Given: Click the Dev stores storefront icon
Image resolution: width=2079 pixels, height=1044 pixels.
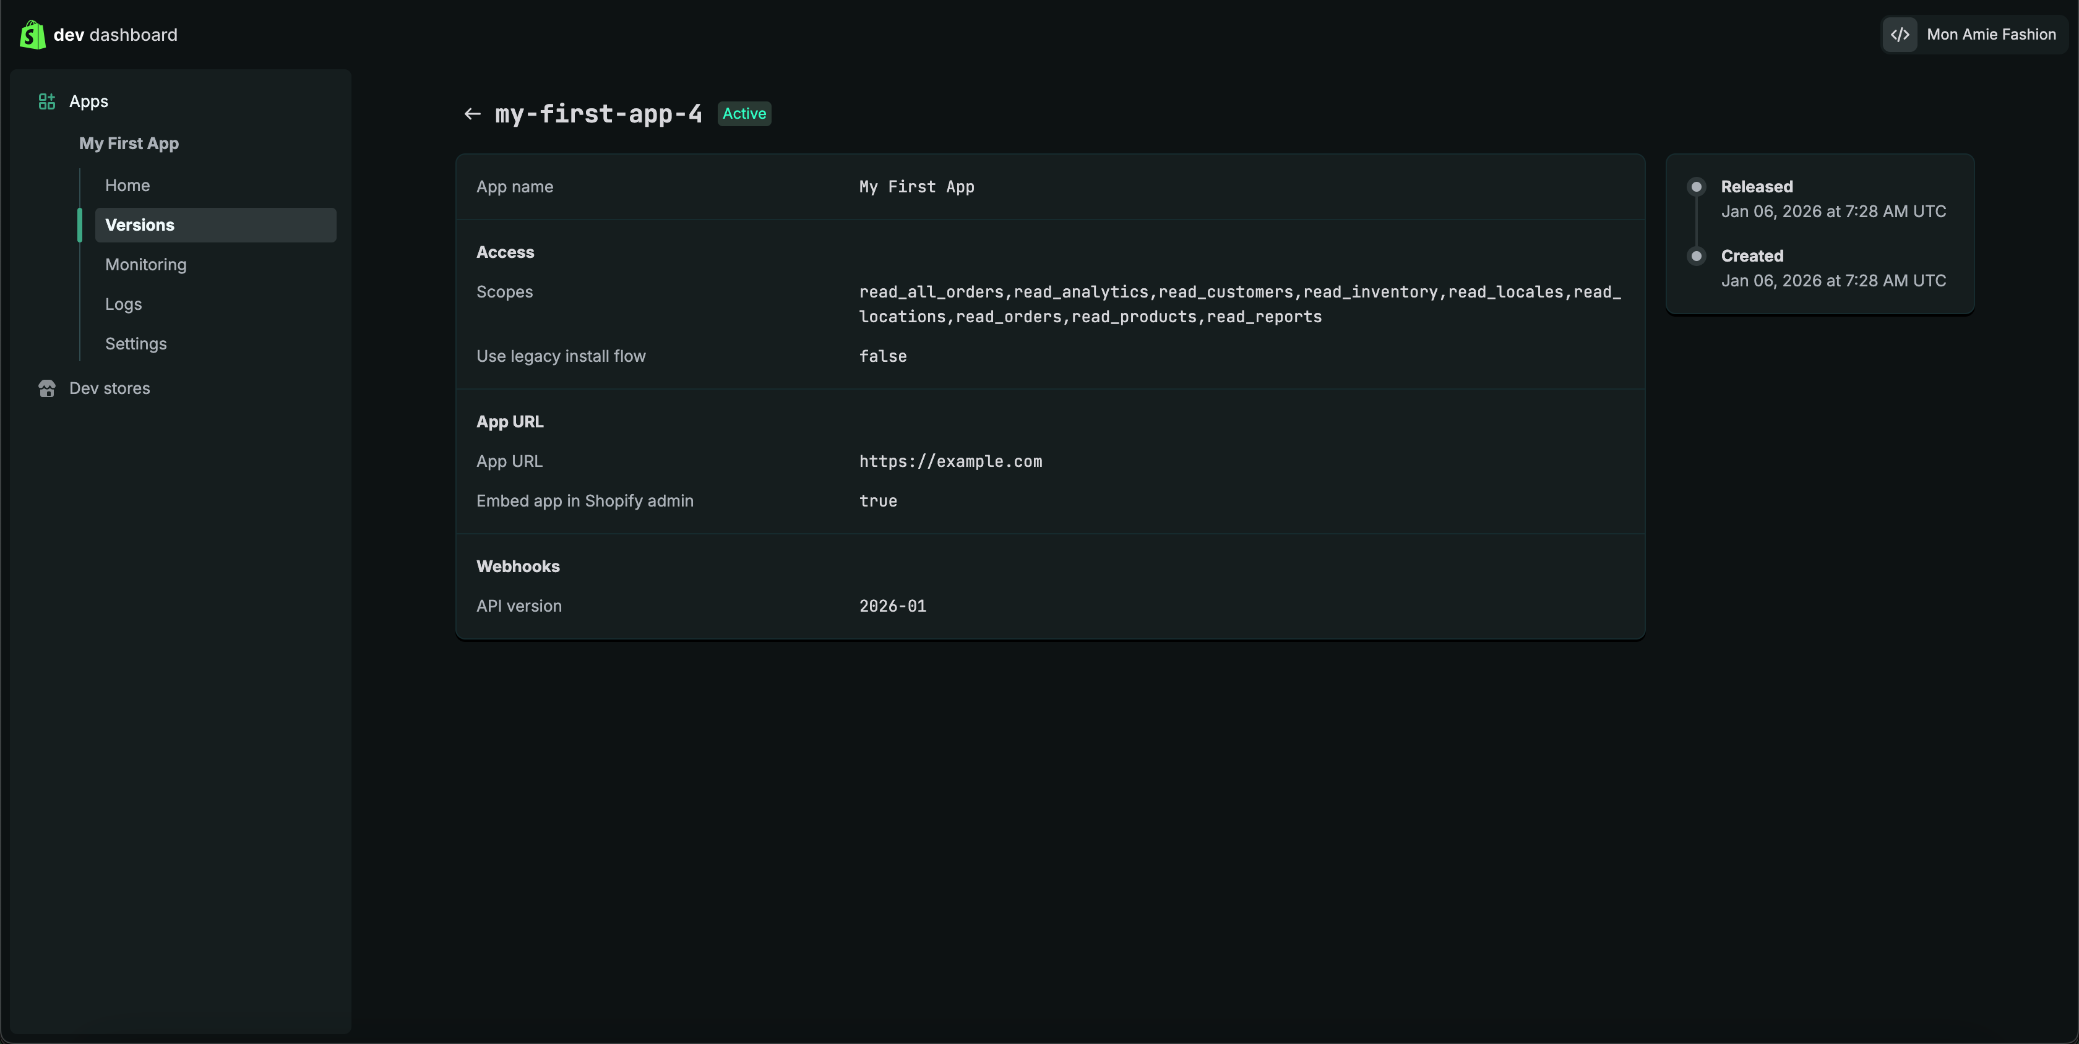Looking at the screenshot, I should (x=47, y=389).
